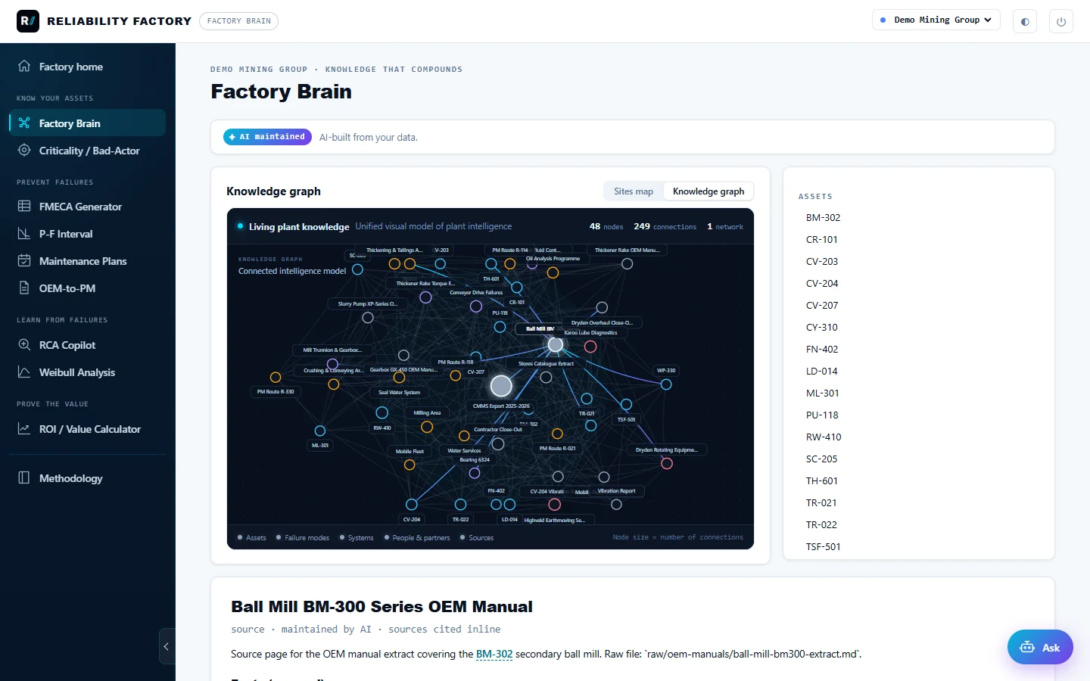Select the Factory Brain sidebar item
Image resolution: width=1090 pixels, height=681 pixels.
pos(88,123)
